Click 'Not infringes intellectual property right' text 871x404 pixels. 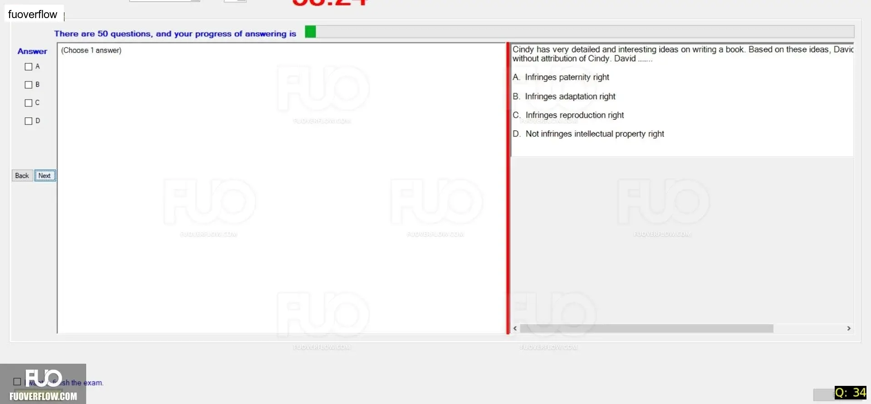point(595,134)
